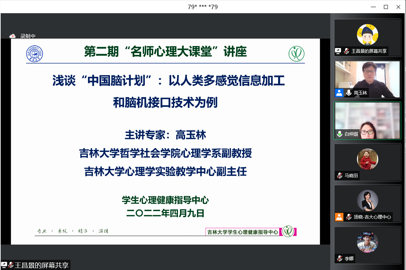Click the slide title 第二期名师心理大课堂讲座
Viewport: 406px width, 270px height.
[165, 52]
